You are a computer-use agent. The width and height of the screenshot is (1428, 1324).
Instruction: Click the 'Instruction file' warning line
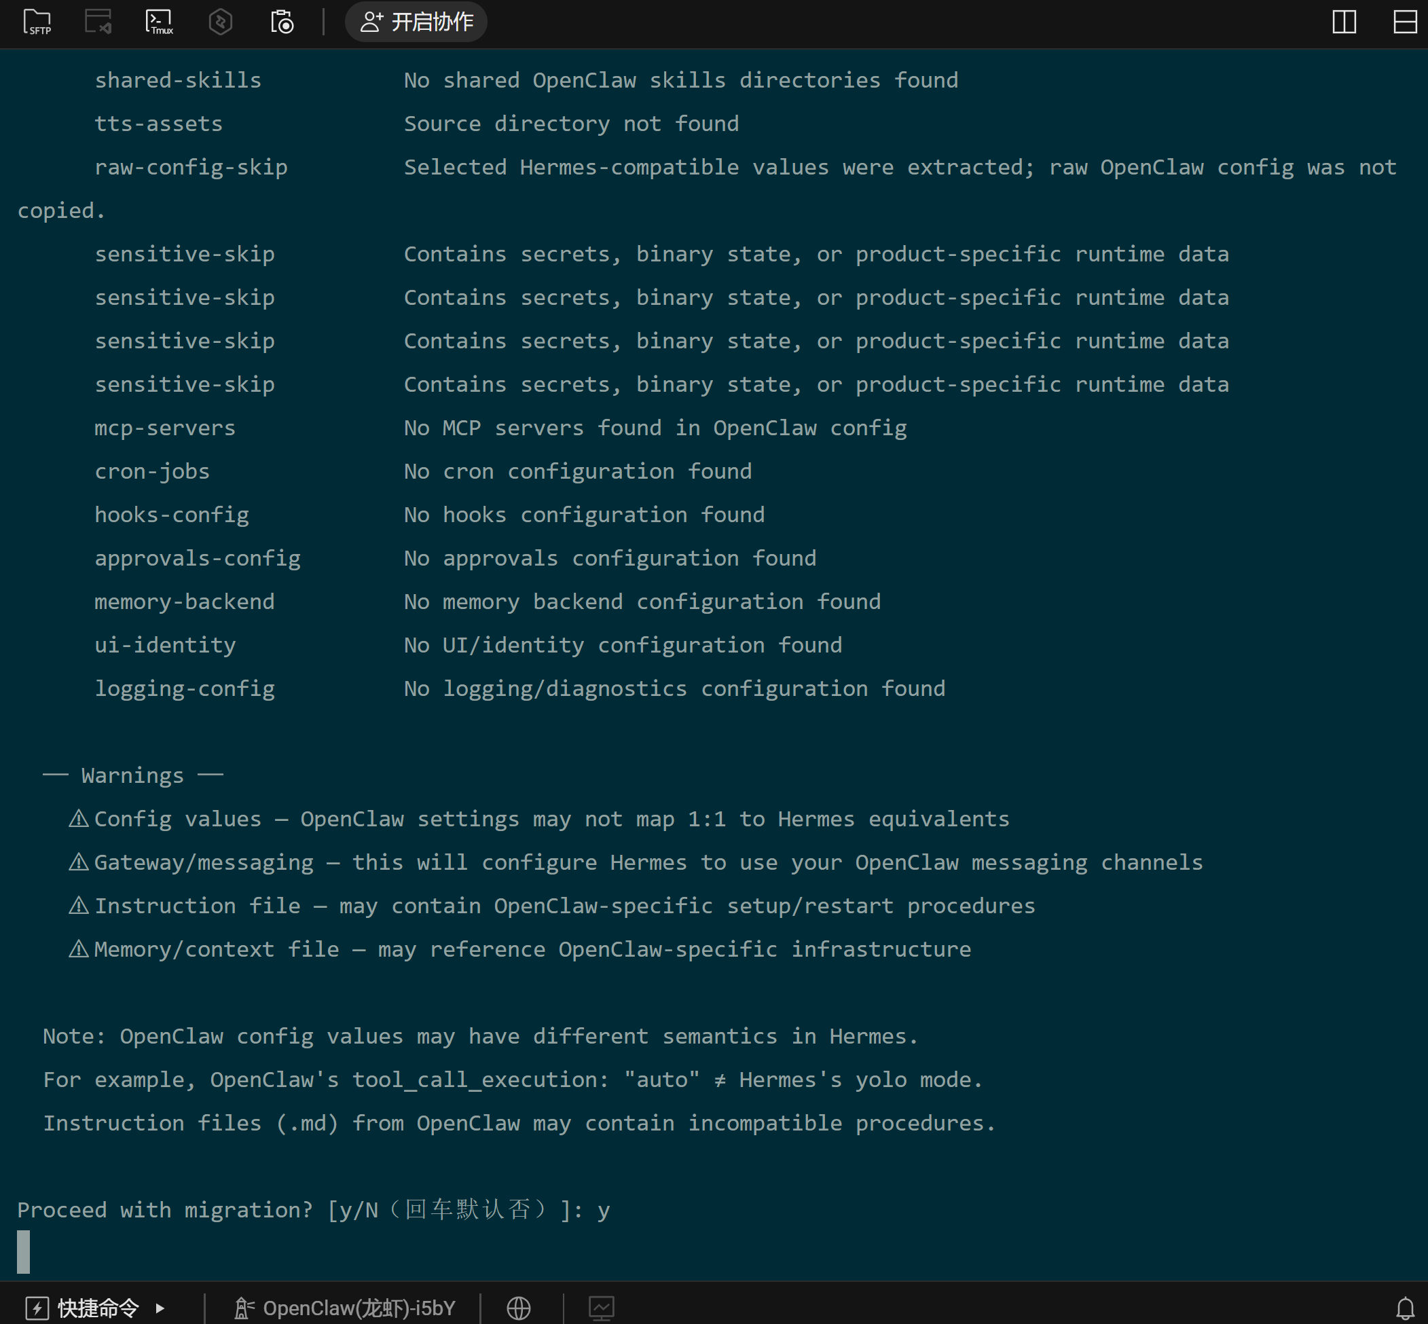point(551,906)
